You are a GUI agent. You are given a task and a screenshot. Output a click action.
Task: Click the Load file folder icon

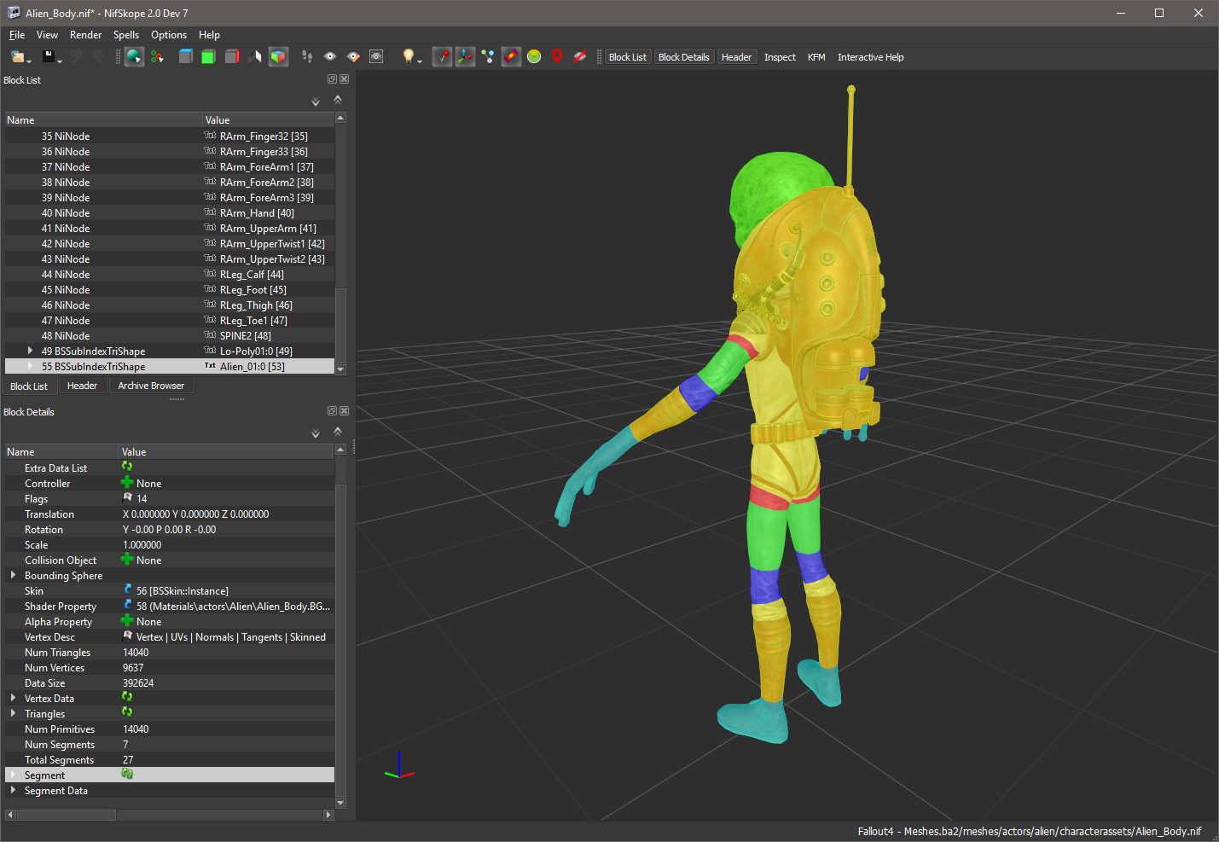(17, 56)
